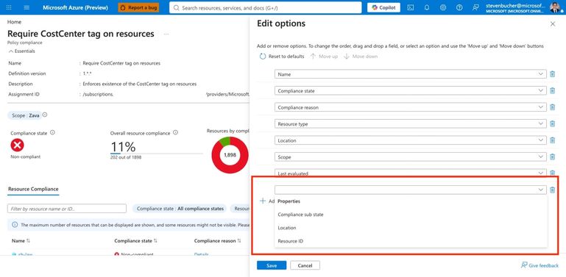Launch Cloud Shell icon in header
The image size is (566, 277).
pyautogui.click(x=411, y=7)
